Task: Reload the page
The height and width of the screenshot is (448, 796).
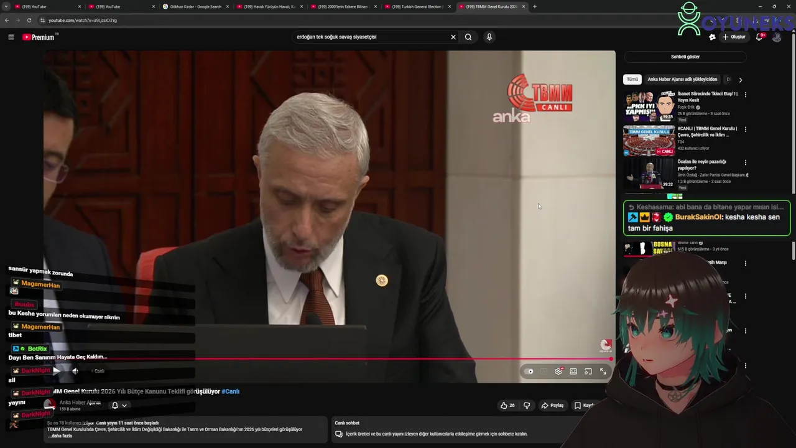Action: 29,21
